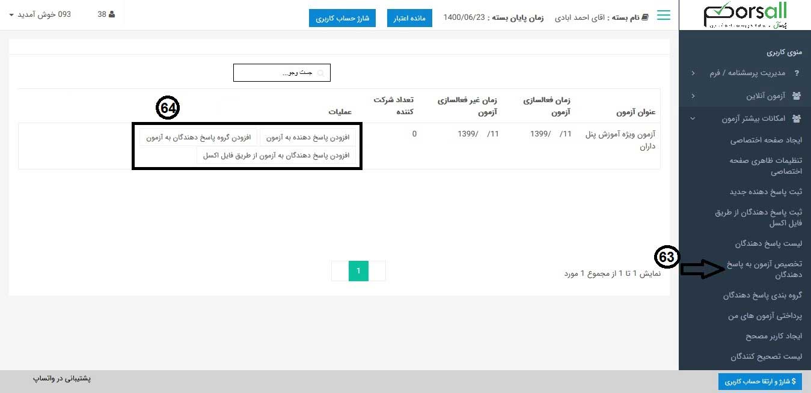811x393 pixels.
Task: Open پرداختی آزمون های من
Action: coord(765,315)
